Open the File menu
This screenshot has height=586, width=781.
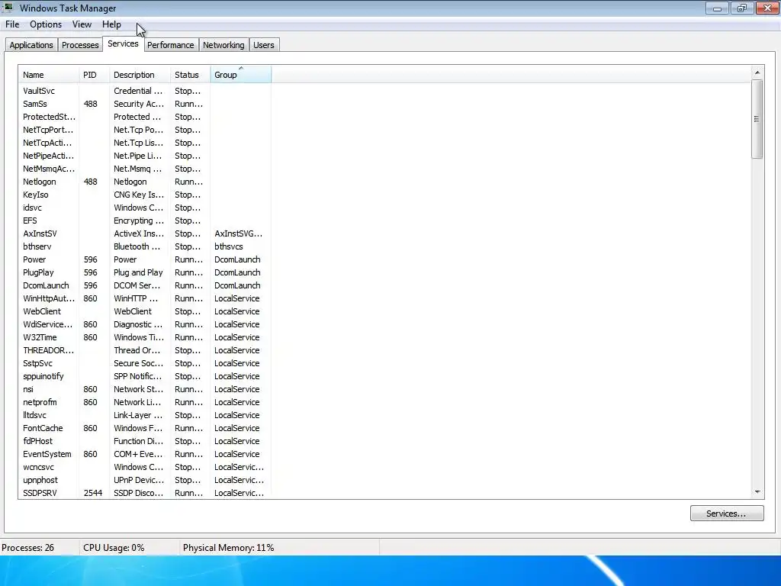pos(12,24)
